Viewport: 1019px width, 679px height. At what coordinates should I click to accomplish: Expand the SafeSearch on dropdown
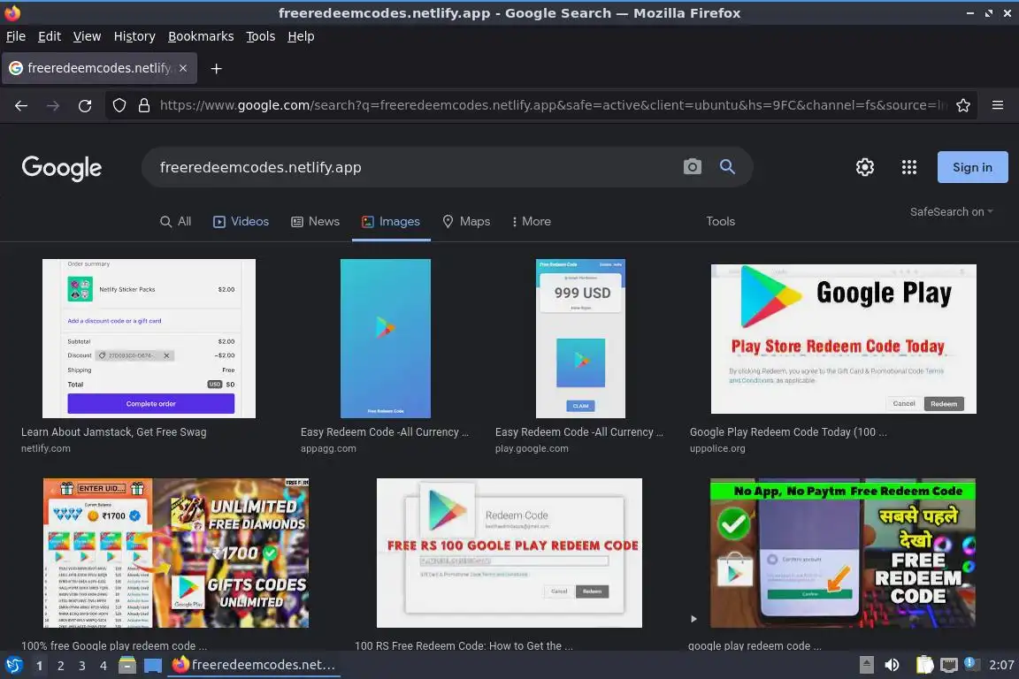tap(952, 212)
